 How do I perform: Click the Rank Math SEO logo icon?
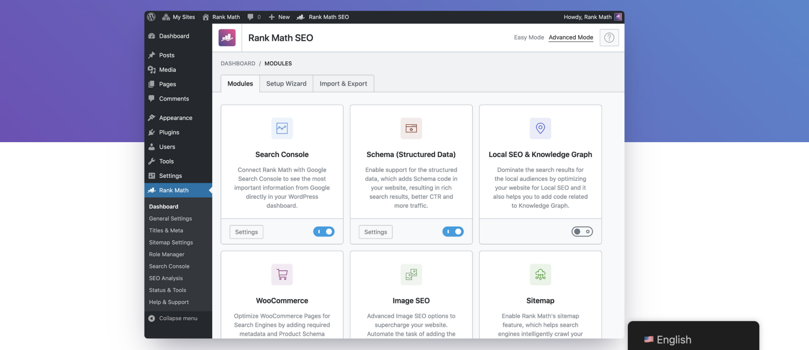[x=227, y=37]
